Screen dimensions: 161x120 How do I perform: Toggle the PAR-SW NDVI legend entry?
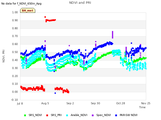click(126, 115)
